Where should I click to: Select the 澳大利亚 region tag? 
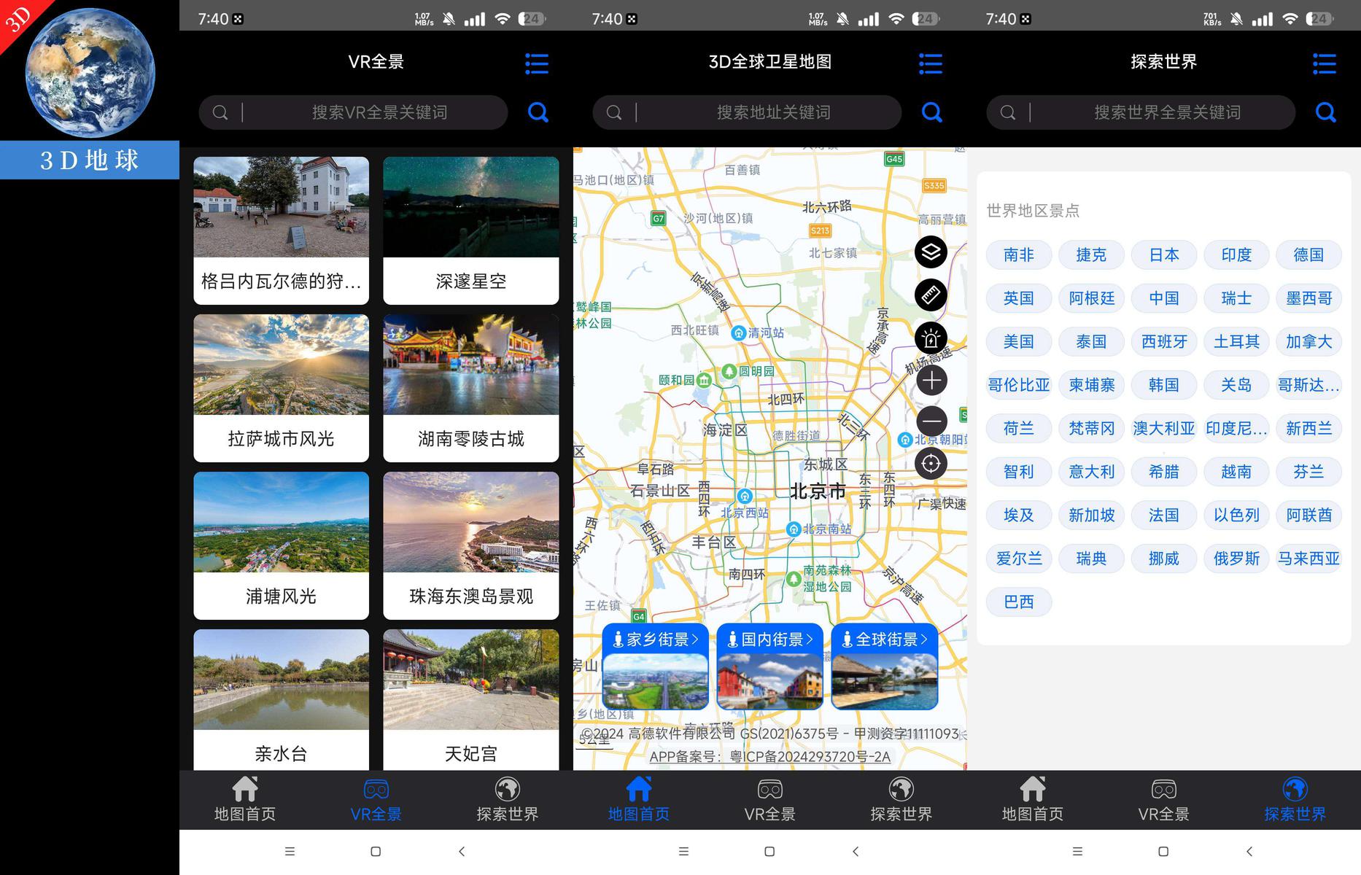pyautogui.click(x=1164, y=429)
